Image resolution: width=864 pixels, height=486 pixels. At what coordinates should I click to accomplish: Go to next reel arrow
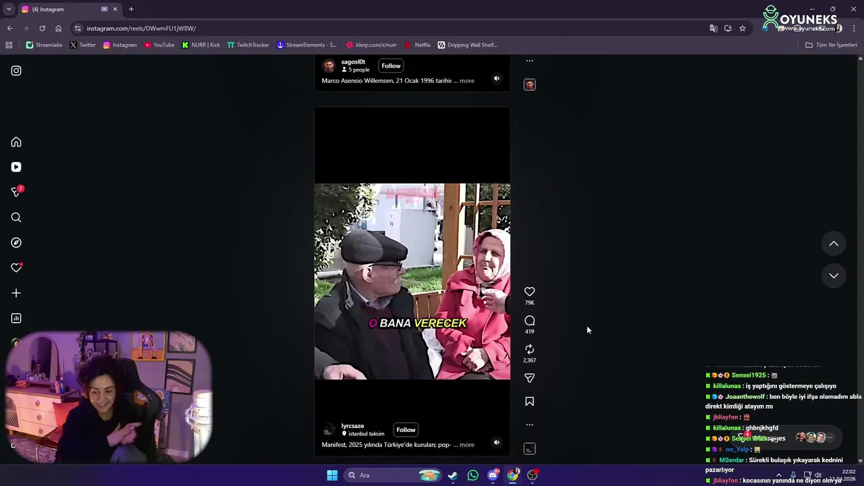pyautogui.click(x=834, y=275)
